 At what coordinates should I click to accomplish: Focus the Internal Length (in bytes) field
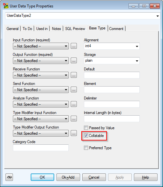pyautogui.click(x=112, y=119)
